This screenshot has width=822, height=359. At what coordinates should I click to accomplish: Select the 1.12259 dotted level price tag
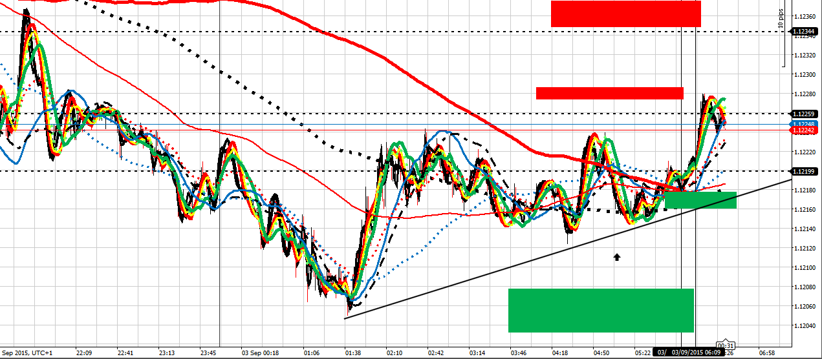pos(805,114)
